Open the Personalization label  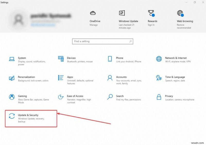tap(27, 77)
